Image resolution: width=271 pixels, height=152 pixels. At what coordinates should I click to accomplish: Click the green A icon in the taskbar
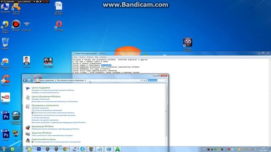click(118, 149)
